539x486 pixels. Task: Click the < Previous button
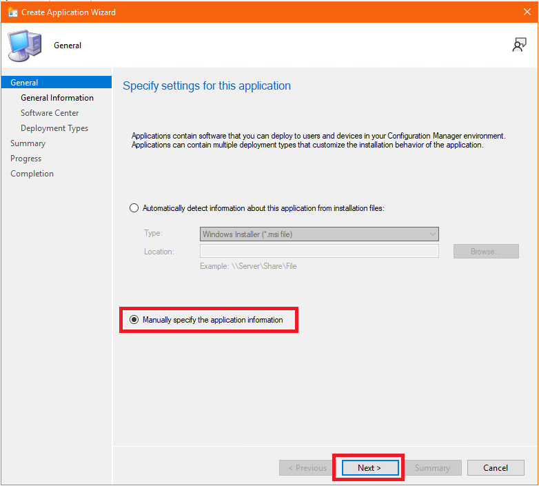point(307,468)
